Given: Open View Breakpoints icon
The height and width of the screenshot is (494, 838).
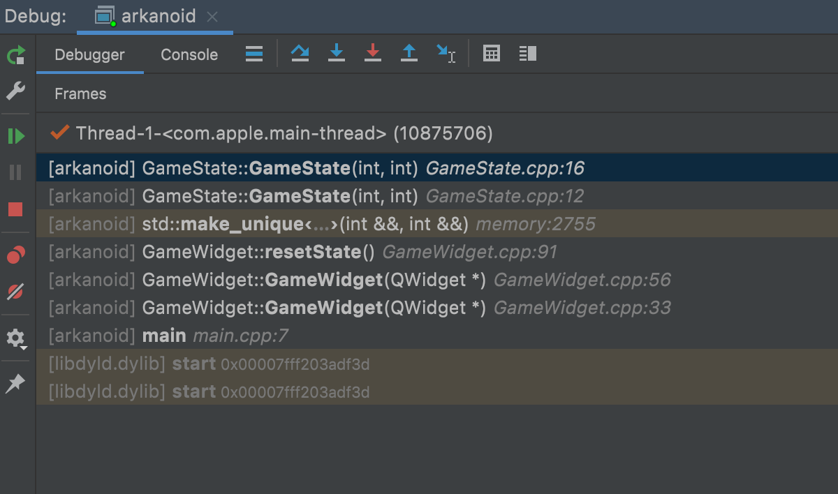Looking at the screenshot, I should point(15,256).
